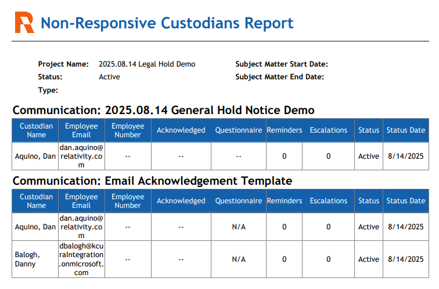Click Employee Number header in Email Acknowledgement table
The height and width of the screenshot is (289, 439).
click(128, 201)
